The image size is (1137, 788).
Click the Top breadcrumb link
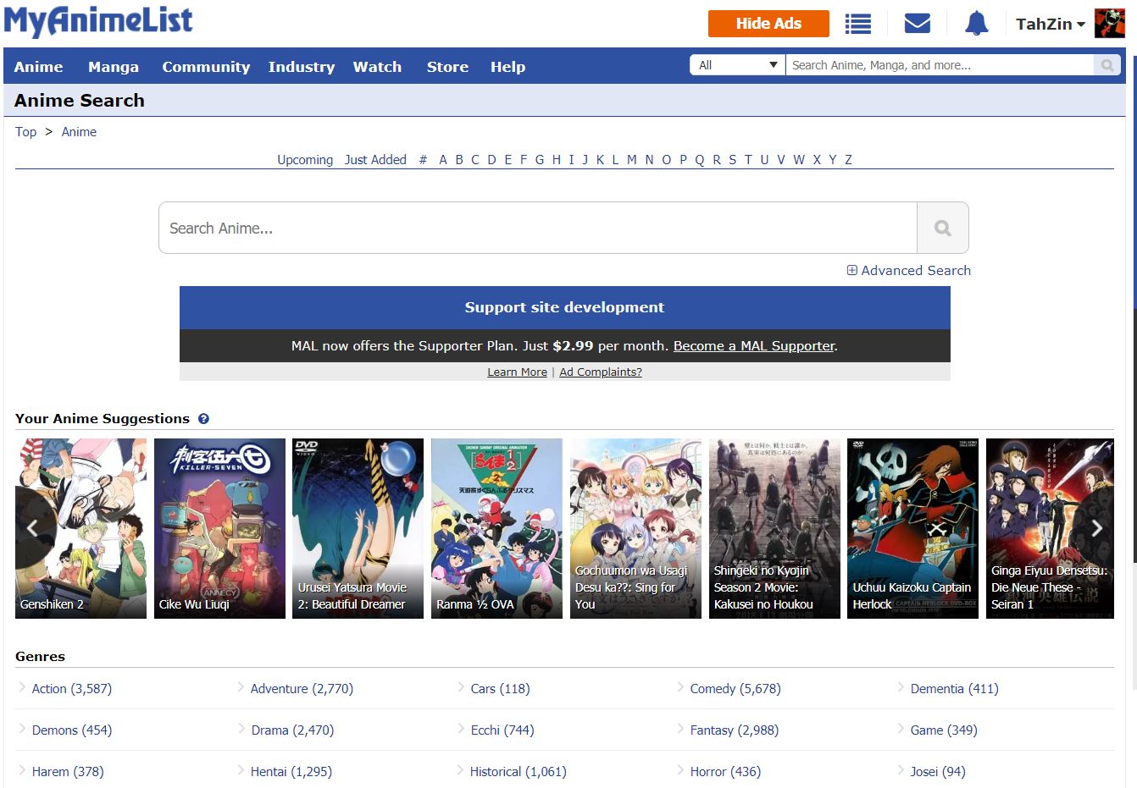(x=25, y=131)
